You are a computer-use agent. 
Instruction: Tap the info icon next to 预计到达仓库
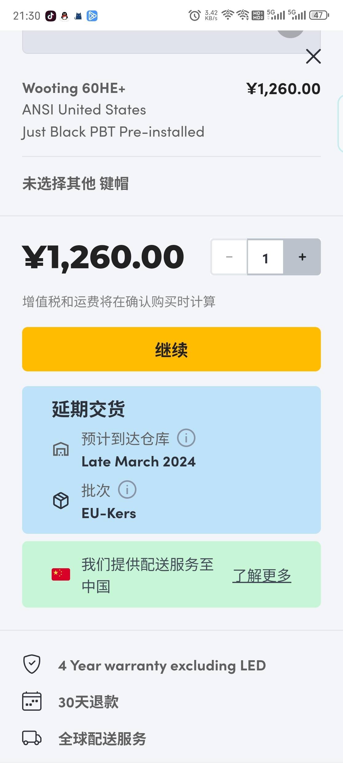pos(186,438)
